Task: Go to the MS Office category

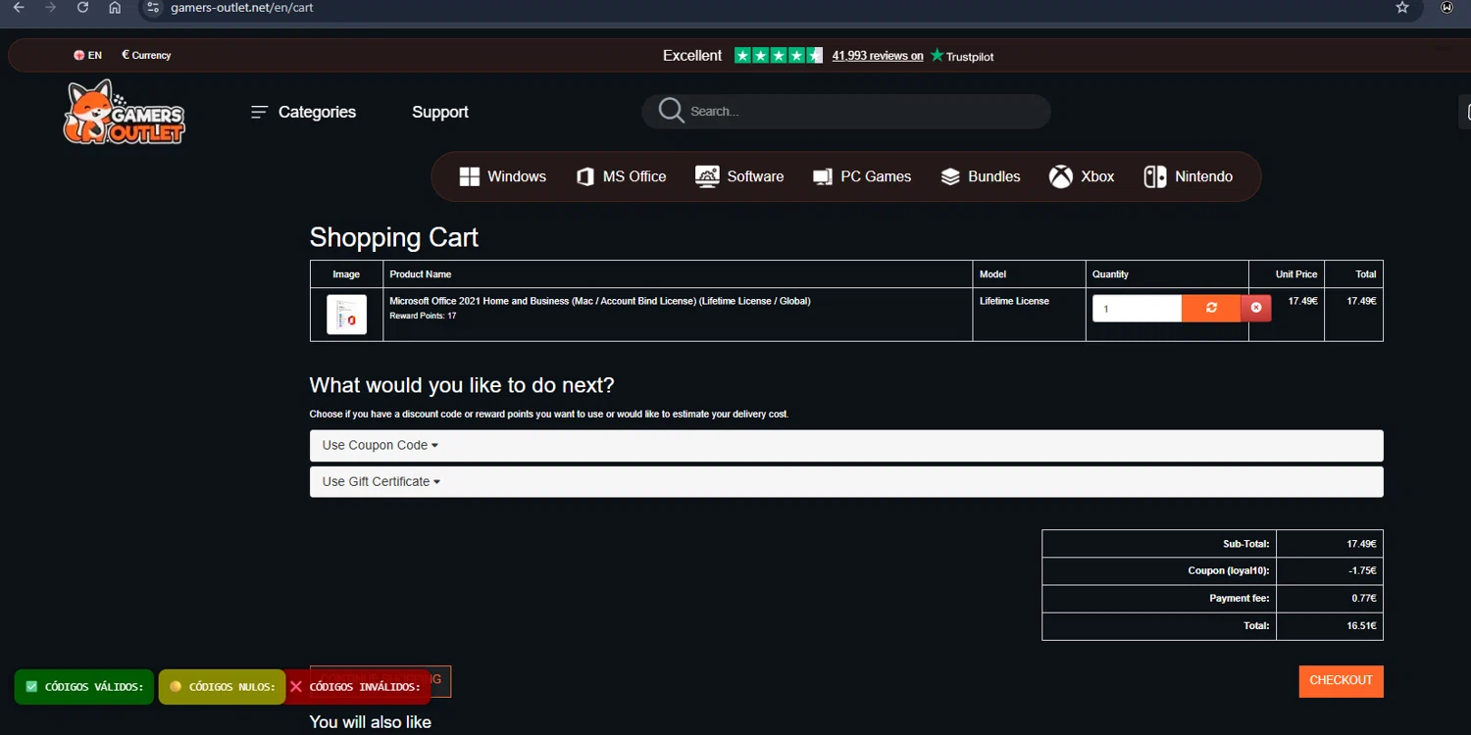Action: pos(621,176)
